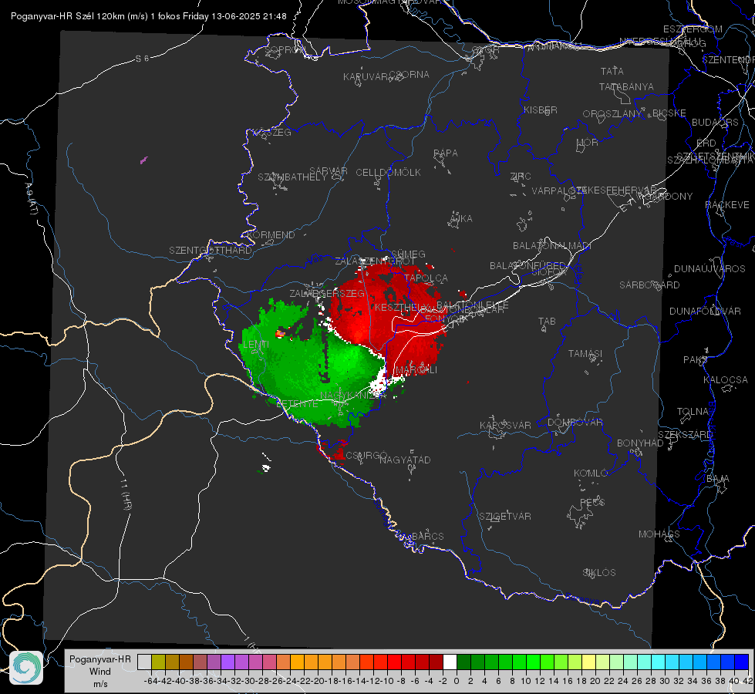
Task: Click the small purple echo near the northwest
Action: 143,160
